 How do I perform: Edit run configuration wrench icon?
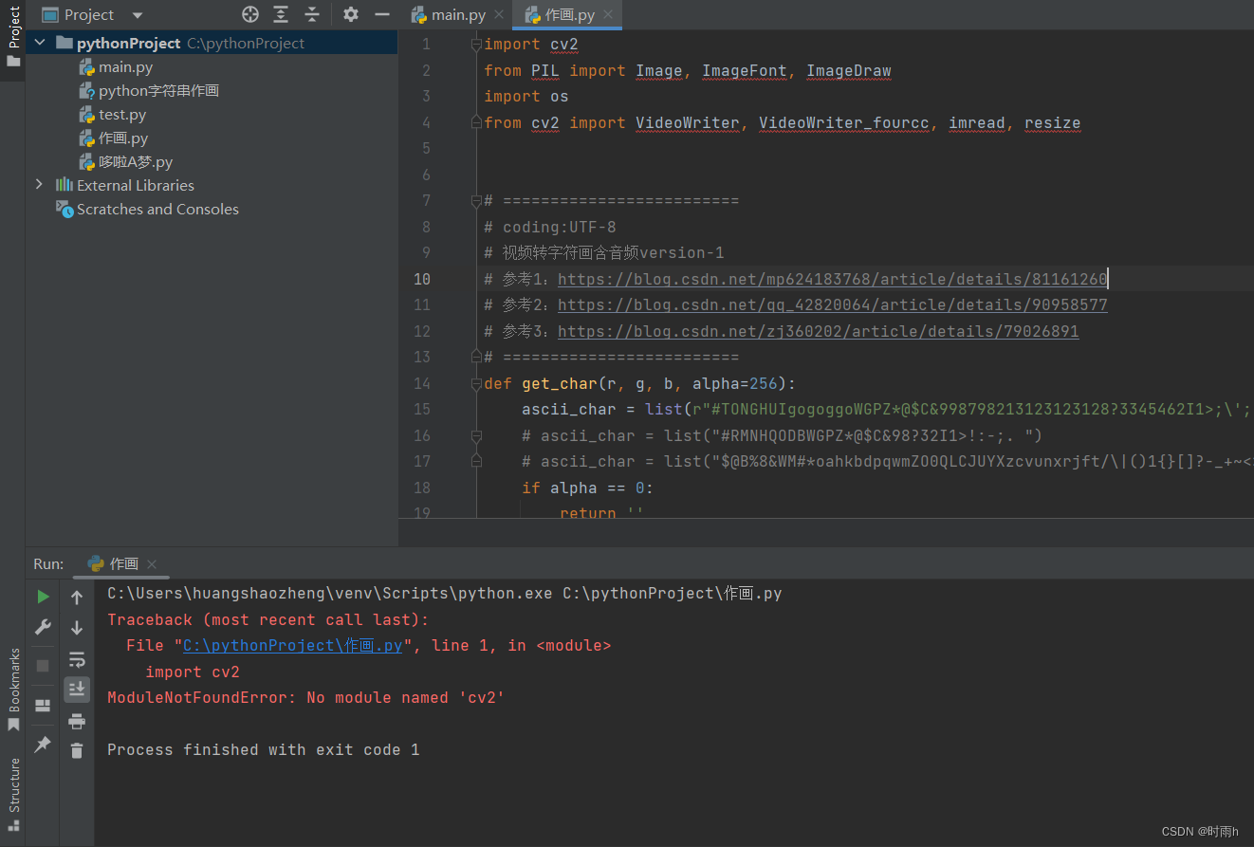[43, 627]
